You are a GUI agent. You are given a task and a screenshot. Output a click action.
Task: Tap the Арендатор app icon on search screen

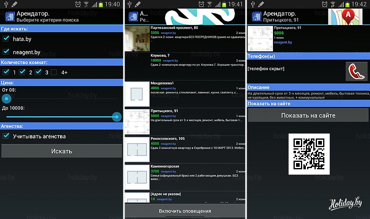9,16
